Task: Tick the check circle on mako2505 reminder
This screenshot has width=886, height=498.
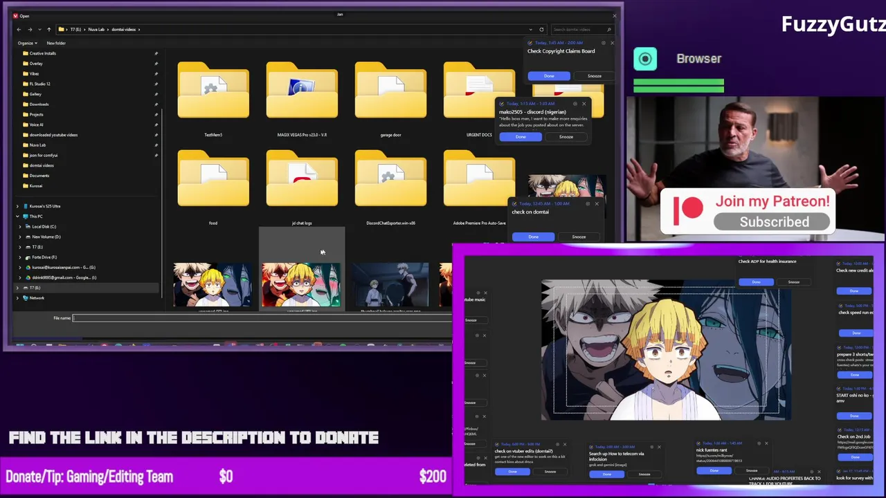Action: 502,104
